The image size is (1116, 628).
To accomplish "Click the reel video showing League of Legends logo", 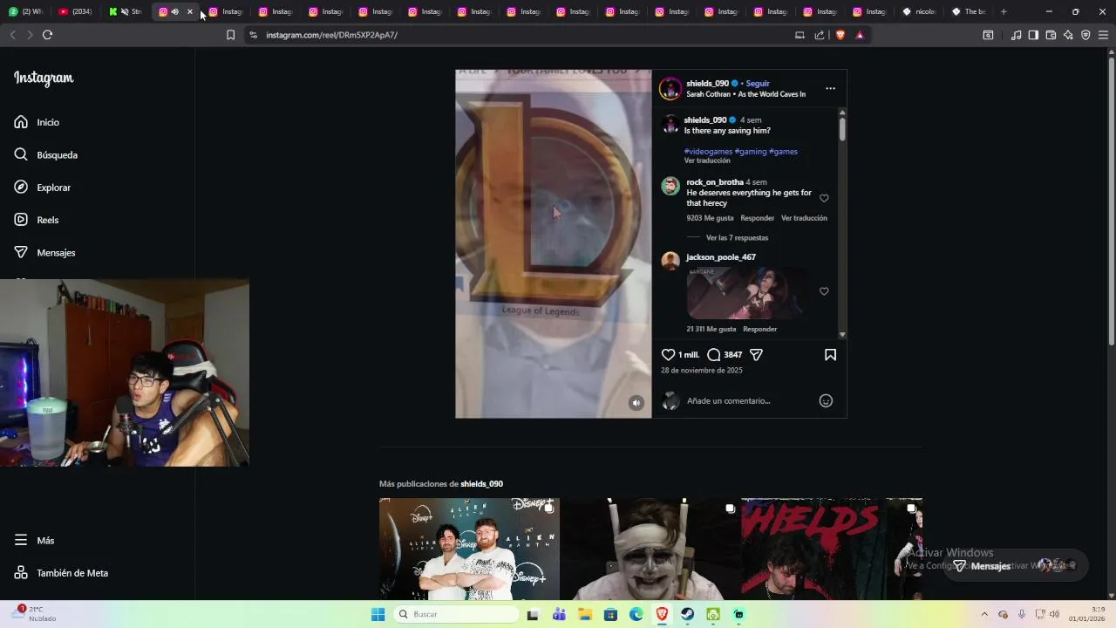I will pyautogui.click(x=554, y=244).
